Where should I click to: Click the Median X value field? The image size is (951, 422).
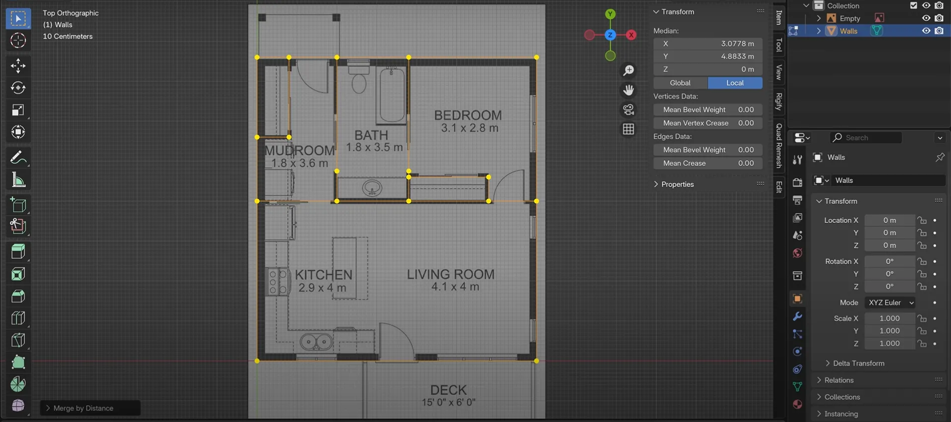708,44
